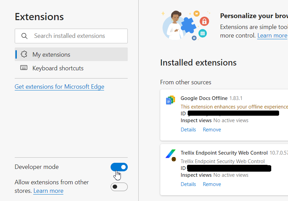Enable Allow extensions from other stores
This screenshot has width=288, height=201.
pos(119,187)
